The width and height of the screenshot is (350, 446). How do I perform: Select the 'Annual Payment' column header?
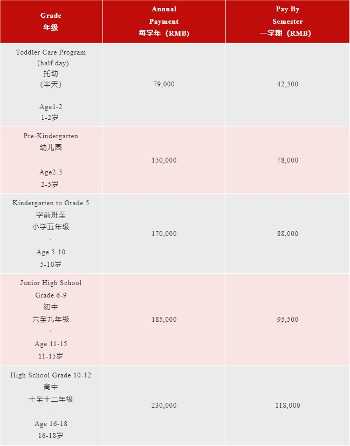click(164, 22)
